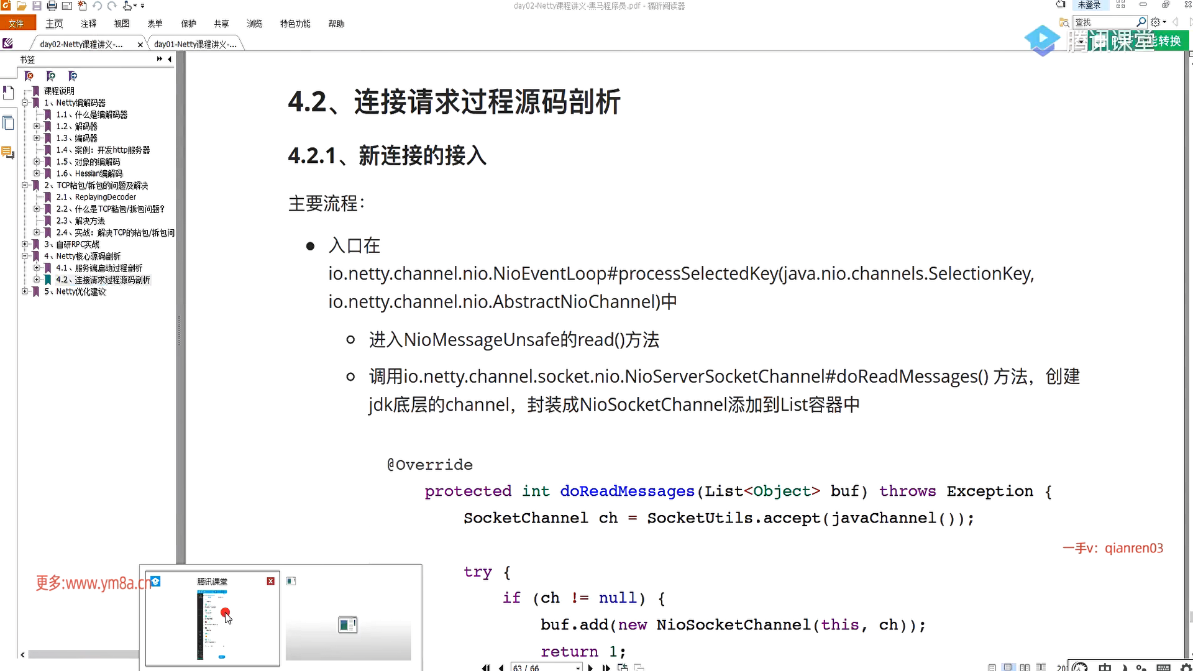Open the comments panel sidebar icon
The width and height of the screenshot is (1193, 671).
(x=7, y=152)
